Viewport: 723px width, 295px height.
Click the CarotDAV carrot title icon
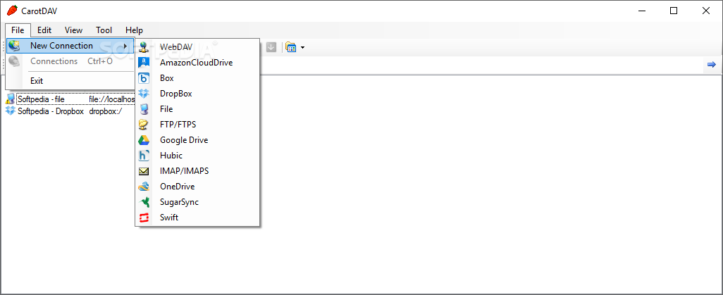pos(13,11)
